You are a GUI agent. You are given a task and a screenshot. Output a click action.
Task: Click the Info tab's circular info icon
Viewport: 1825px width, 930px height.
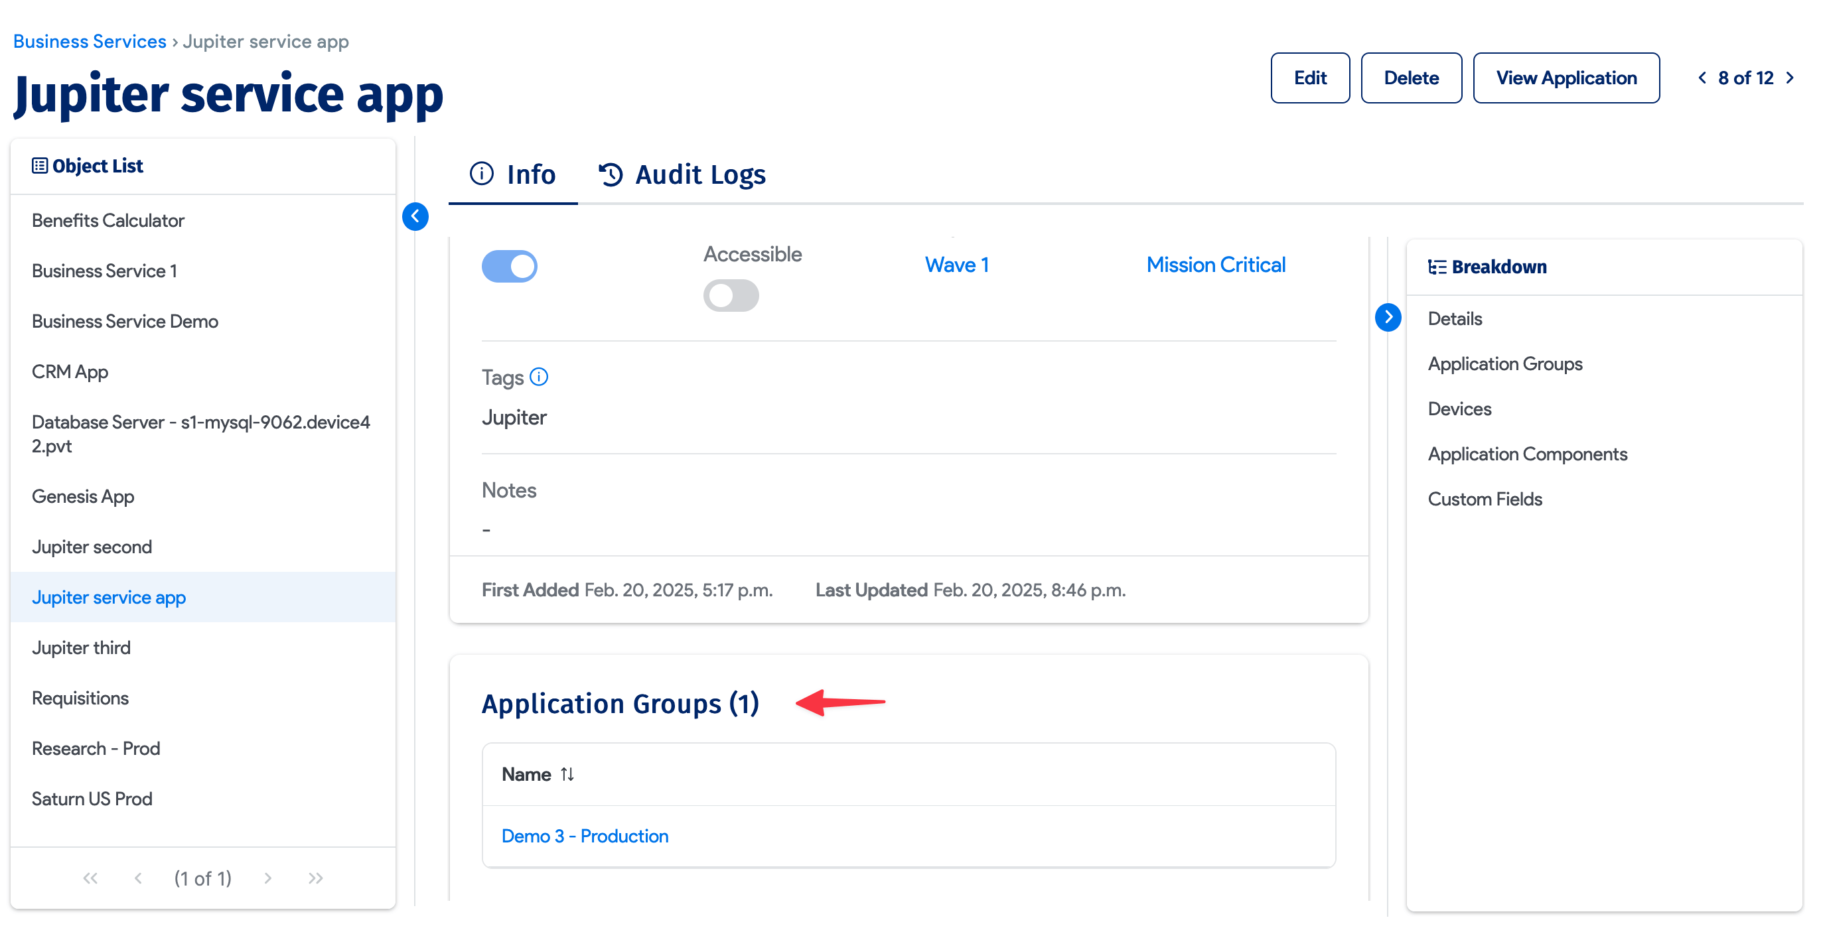coord(481,174)
